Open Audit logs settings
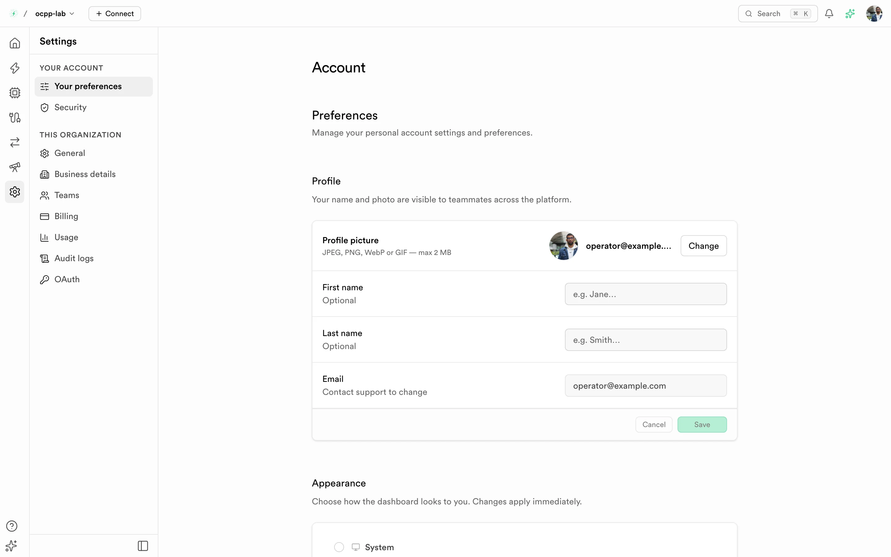 point(93,258)
